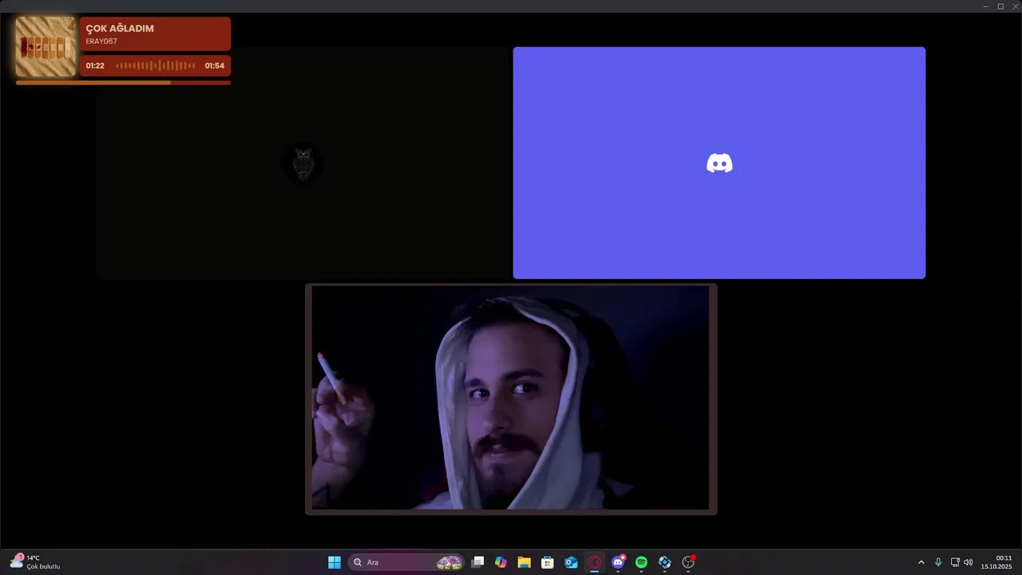Open Discord from the taskbar
This screenshot has height=575, width=1022.
[x=618, y=562]
